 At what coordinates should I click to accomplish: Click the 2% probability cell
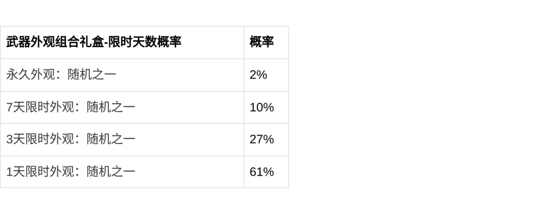coord(258,75)
